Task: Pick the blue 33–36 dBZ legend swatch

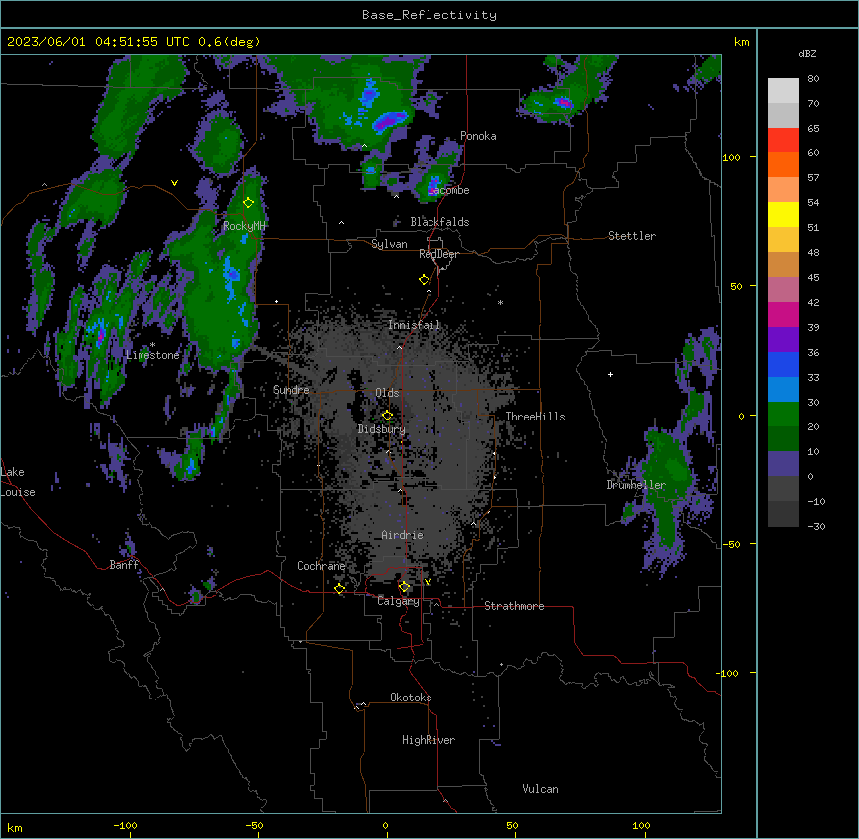Action: click(x=783, y=364)
